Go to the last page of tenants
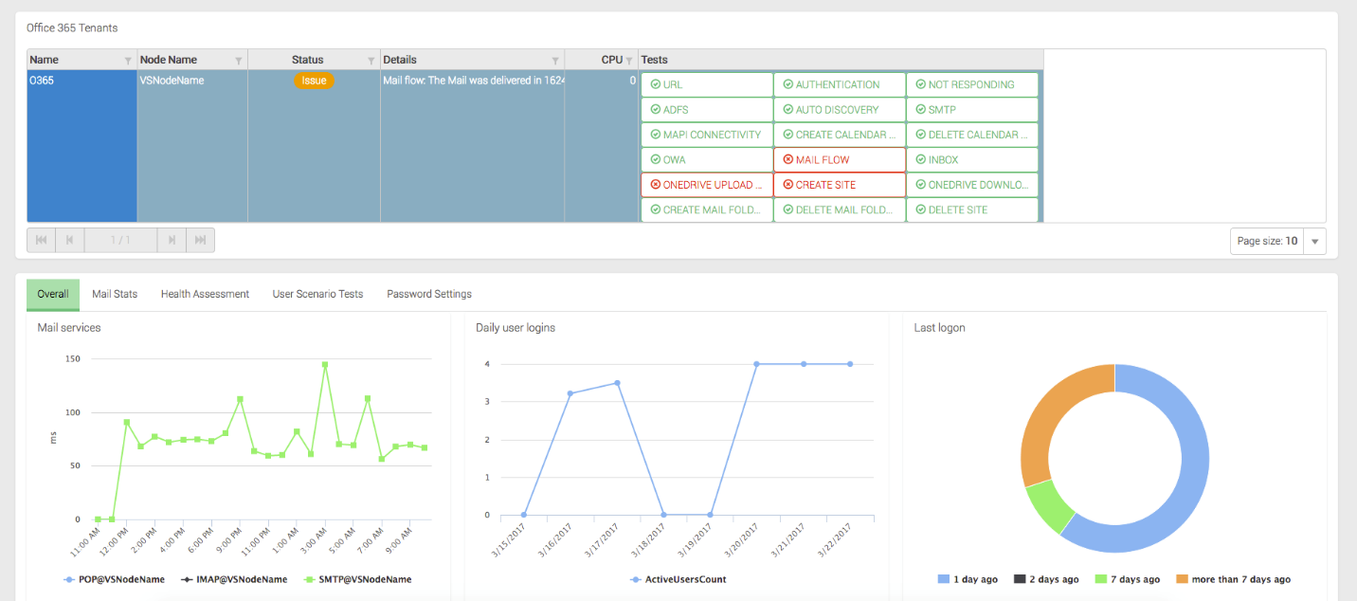 pyautogui.click(x=200, y=240)
